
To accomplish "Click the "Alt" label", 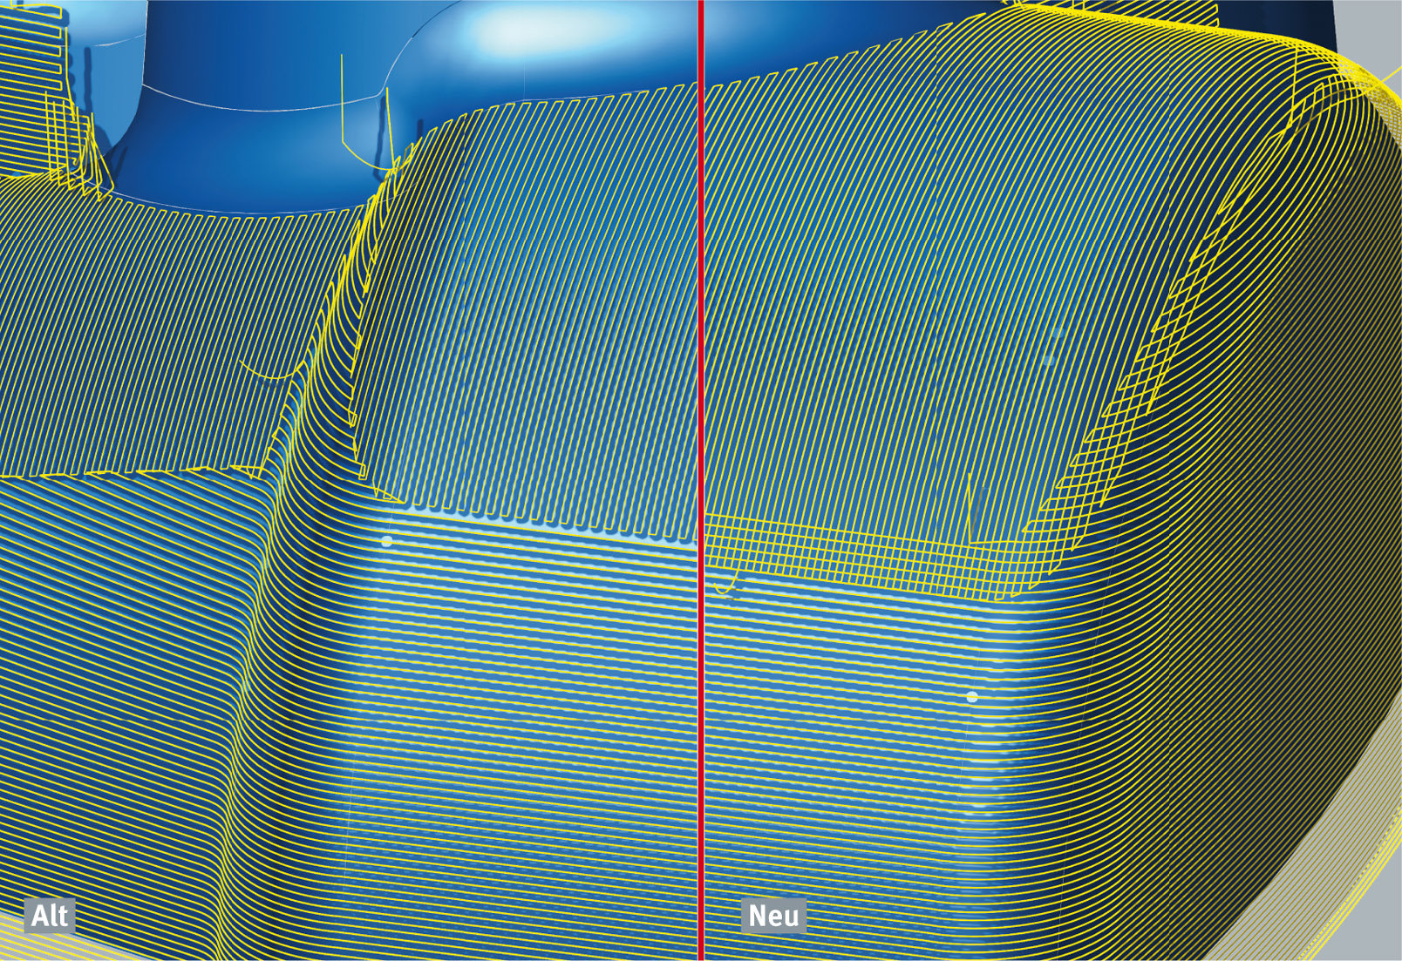I will tap(50, 916).
